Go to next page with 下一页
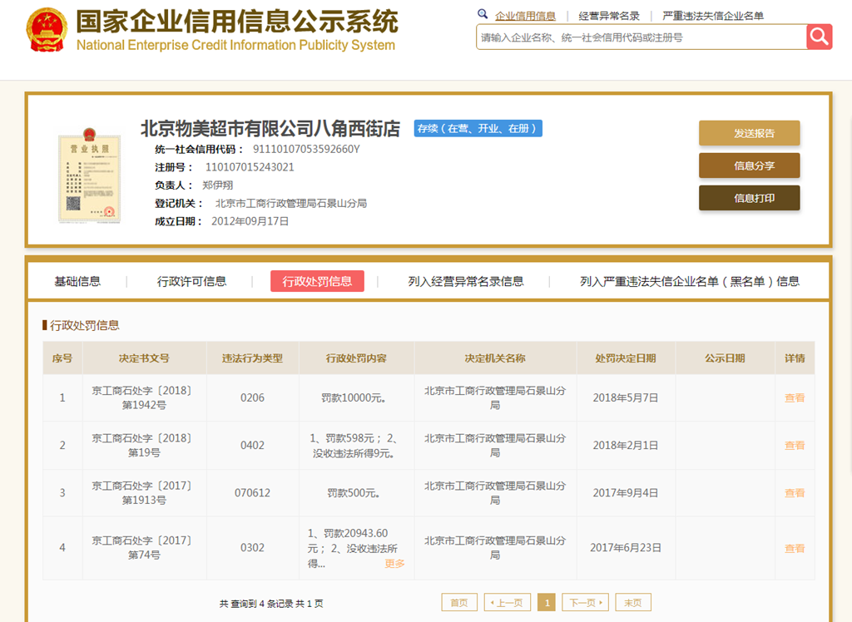Viewport: 852px width, 622px height. point(585,603)
